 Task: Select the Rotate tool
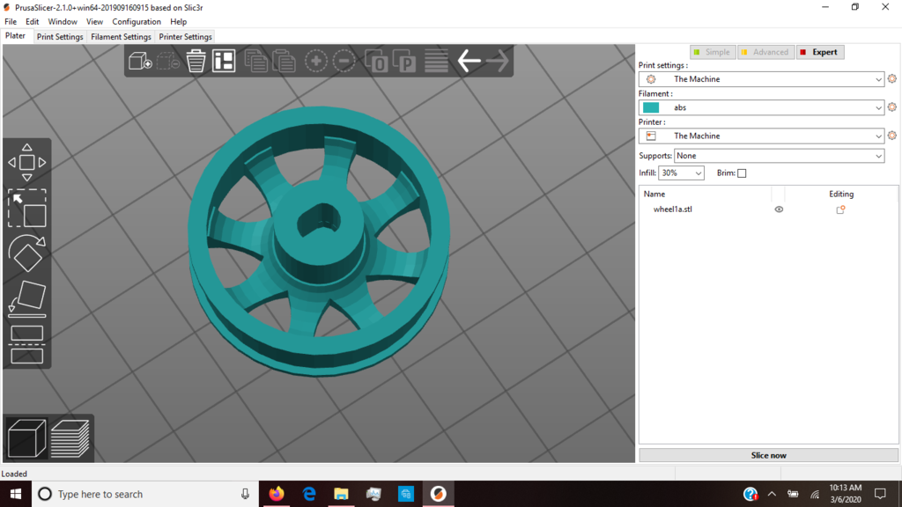tap(27, 254)
